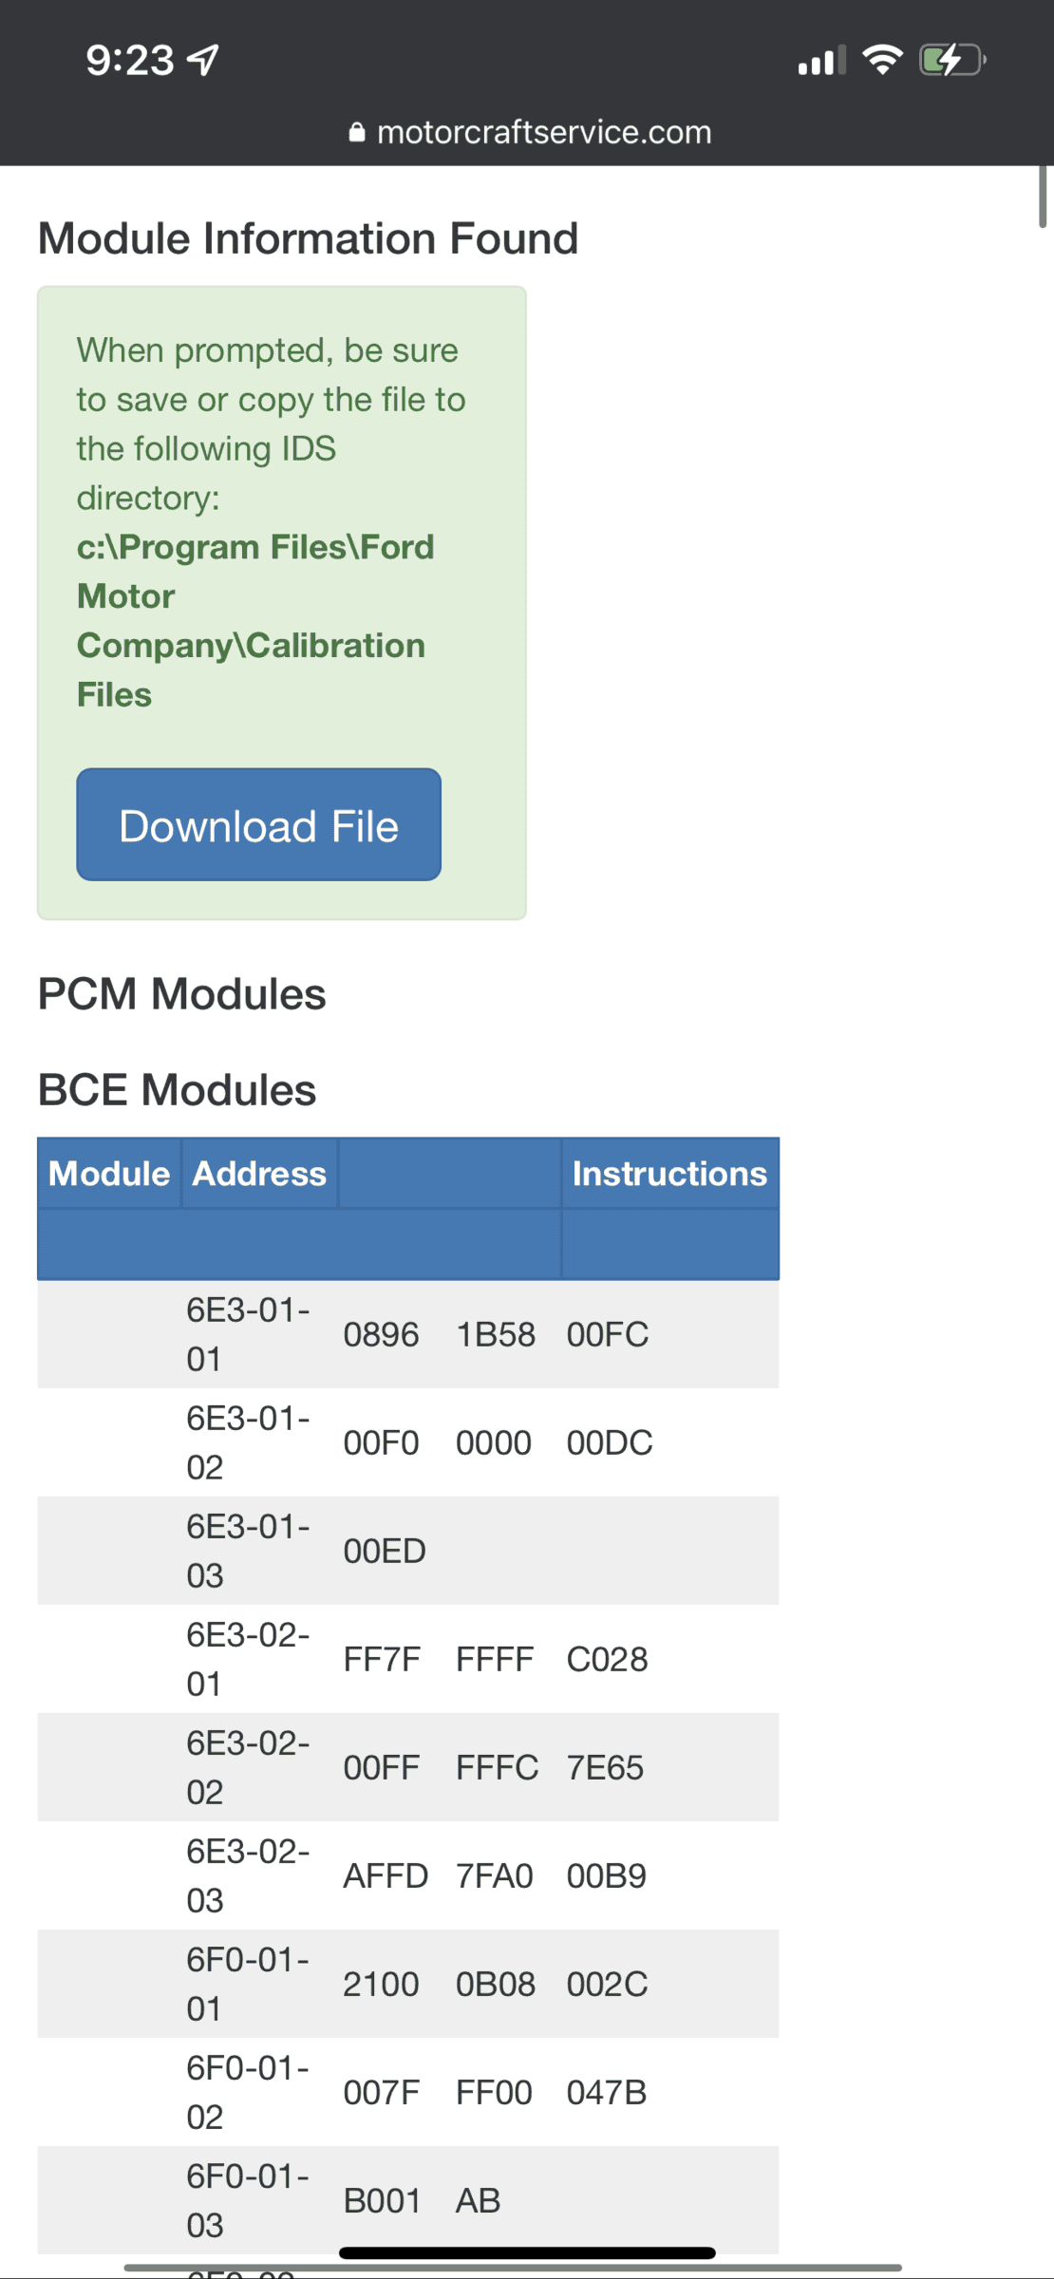The image size is (1054, 2279).
Task: Tap the horizontal scrollbar at bottom
Action: tap(513, 2268)
